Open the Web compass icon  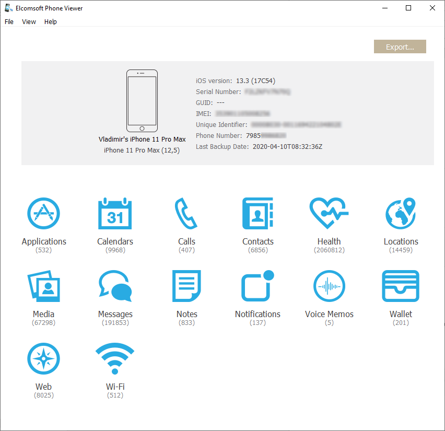tap(43, 359)
